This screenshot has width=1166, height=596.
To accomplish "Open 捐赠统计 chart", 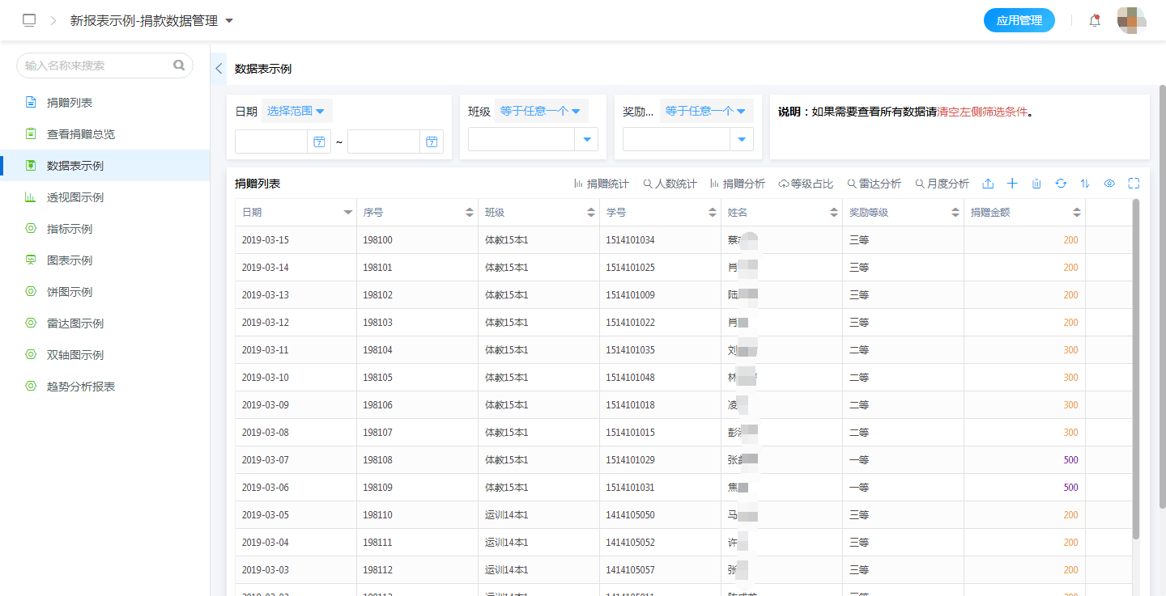I will [601, 184].
